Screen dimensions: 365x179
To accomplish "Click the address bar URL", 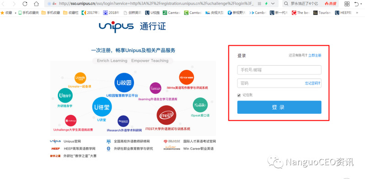I will click(156, 4).
